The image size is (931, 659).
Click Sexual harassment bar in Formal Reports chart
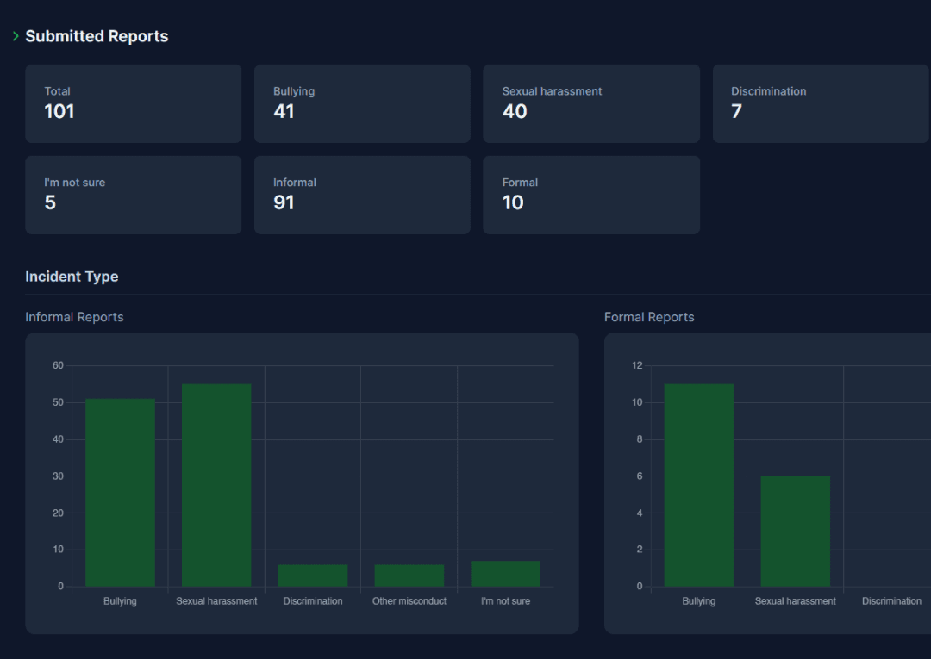[796, 532]
